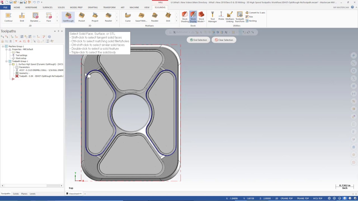This screenshot has height=201, width=358.
Task: Switch to the Solids manager tab
Action: tap(16, 194)
